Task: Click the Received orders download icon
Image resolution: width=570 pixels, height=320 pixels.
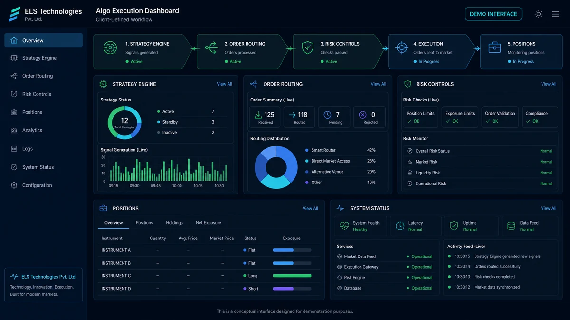Action: (258, 115)
